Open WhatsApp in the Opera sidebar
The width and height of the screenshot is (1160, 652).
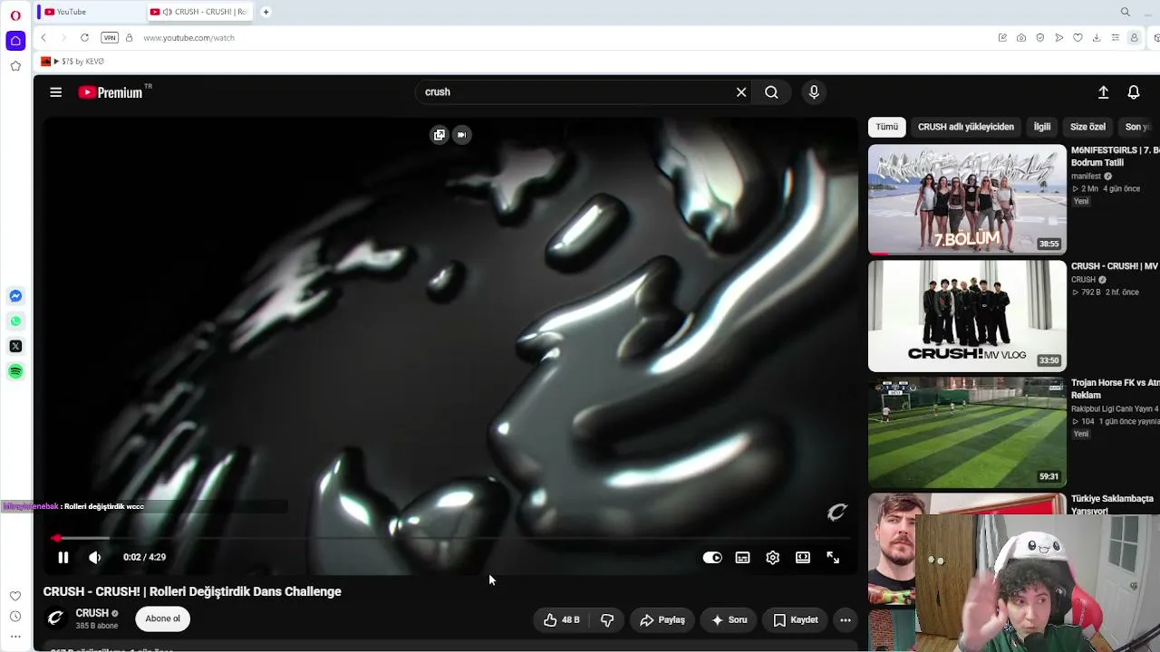[x=15, y=321]
